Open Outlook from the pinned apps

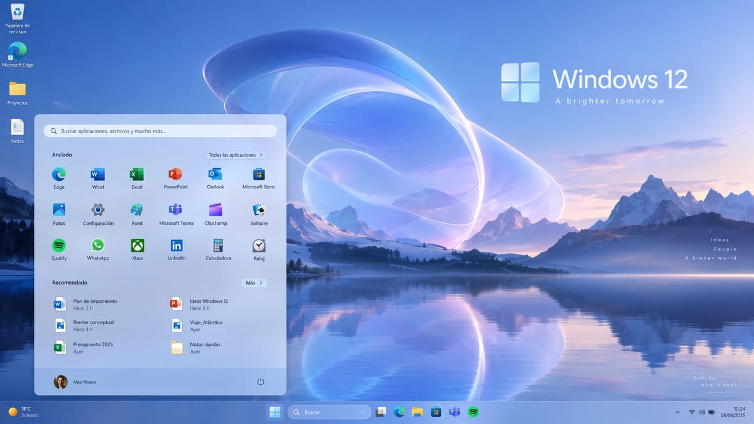(x=216, y=178)
